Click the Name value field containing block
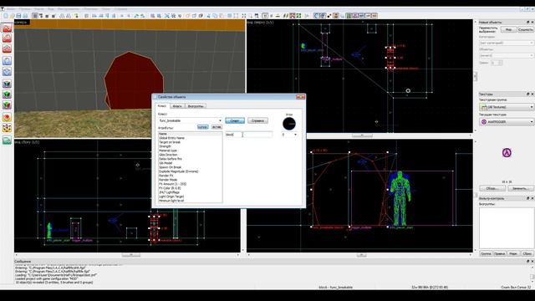Image resolution: width=535 pixels, height=301 pixels. [249, 135]
